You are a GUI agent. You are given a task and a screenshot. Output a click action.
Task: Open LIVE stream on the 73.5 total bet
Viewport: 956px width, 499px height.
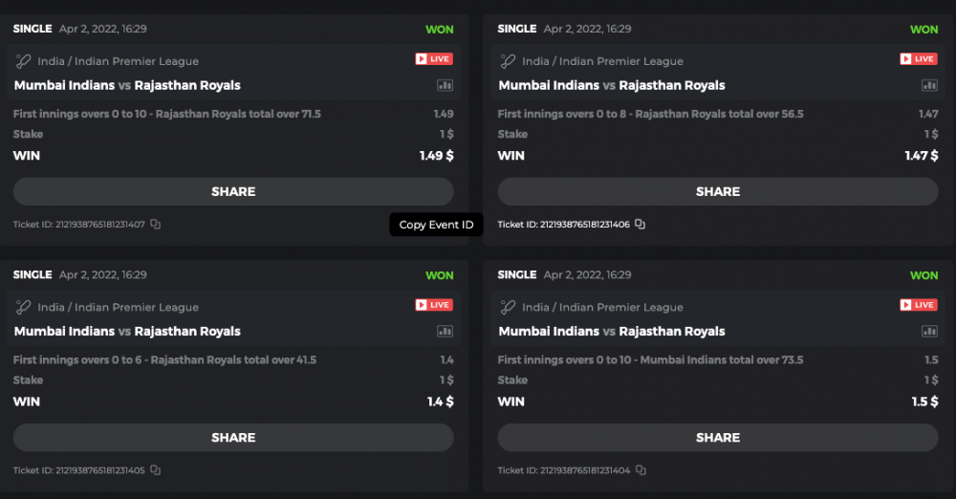(x=919, y=305)
